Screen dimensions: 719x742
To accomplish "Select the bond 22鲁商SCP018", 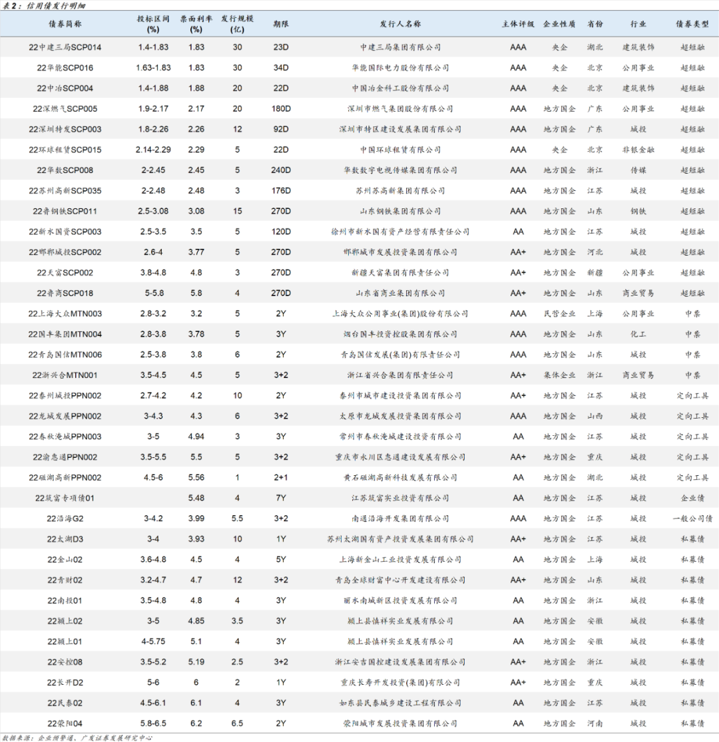I will pyautogui.click(x=65, y=293).
